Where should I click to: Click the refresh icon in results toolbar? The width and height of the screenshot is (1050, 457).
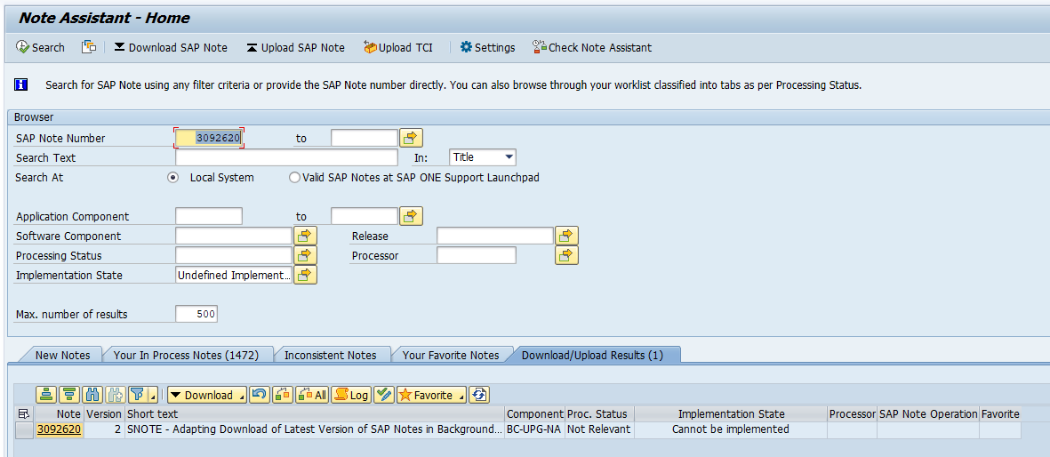pos(479,395)
